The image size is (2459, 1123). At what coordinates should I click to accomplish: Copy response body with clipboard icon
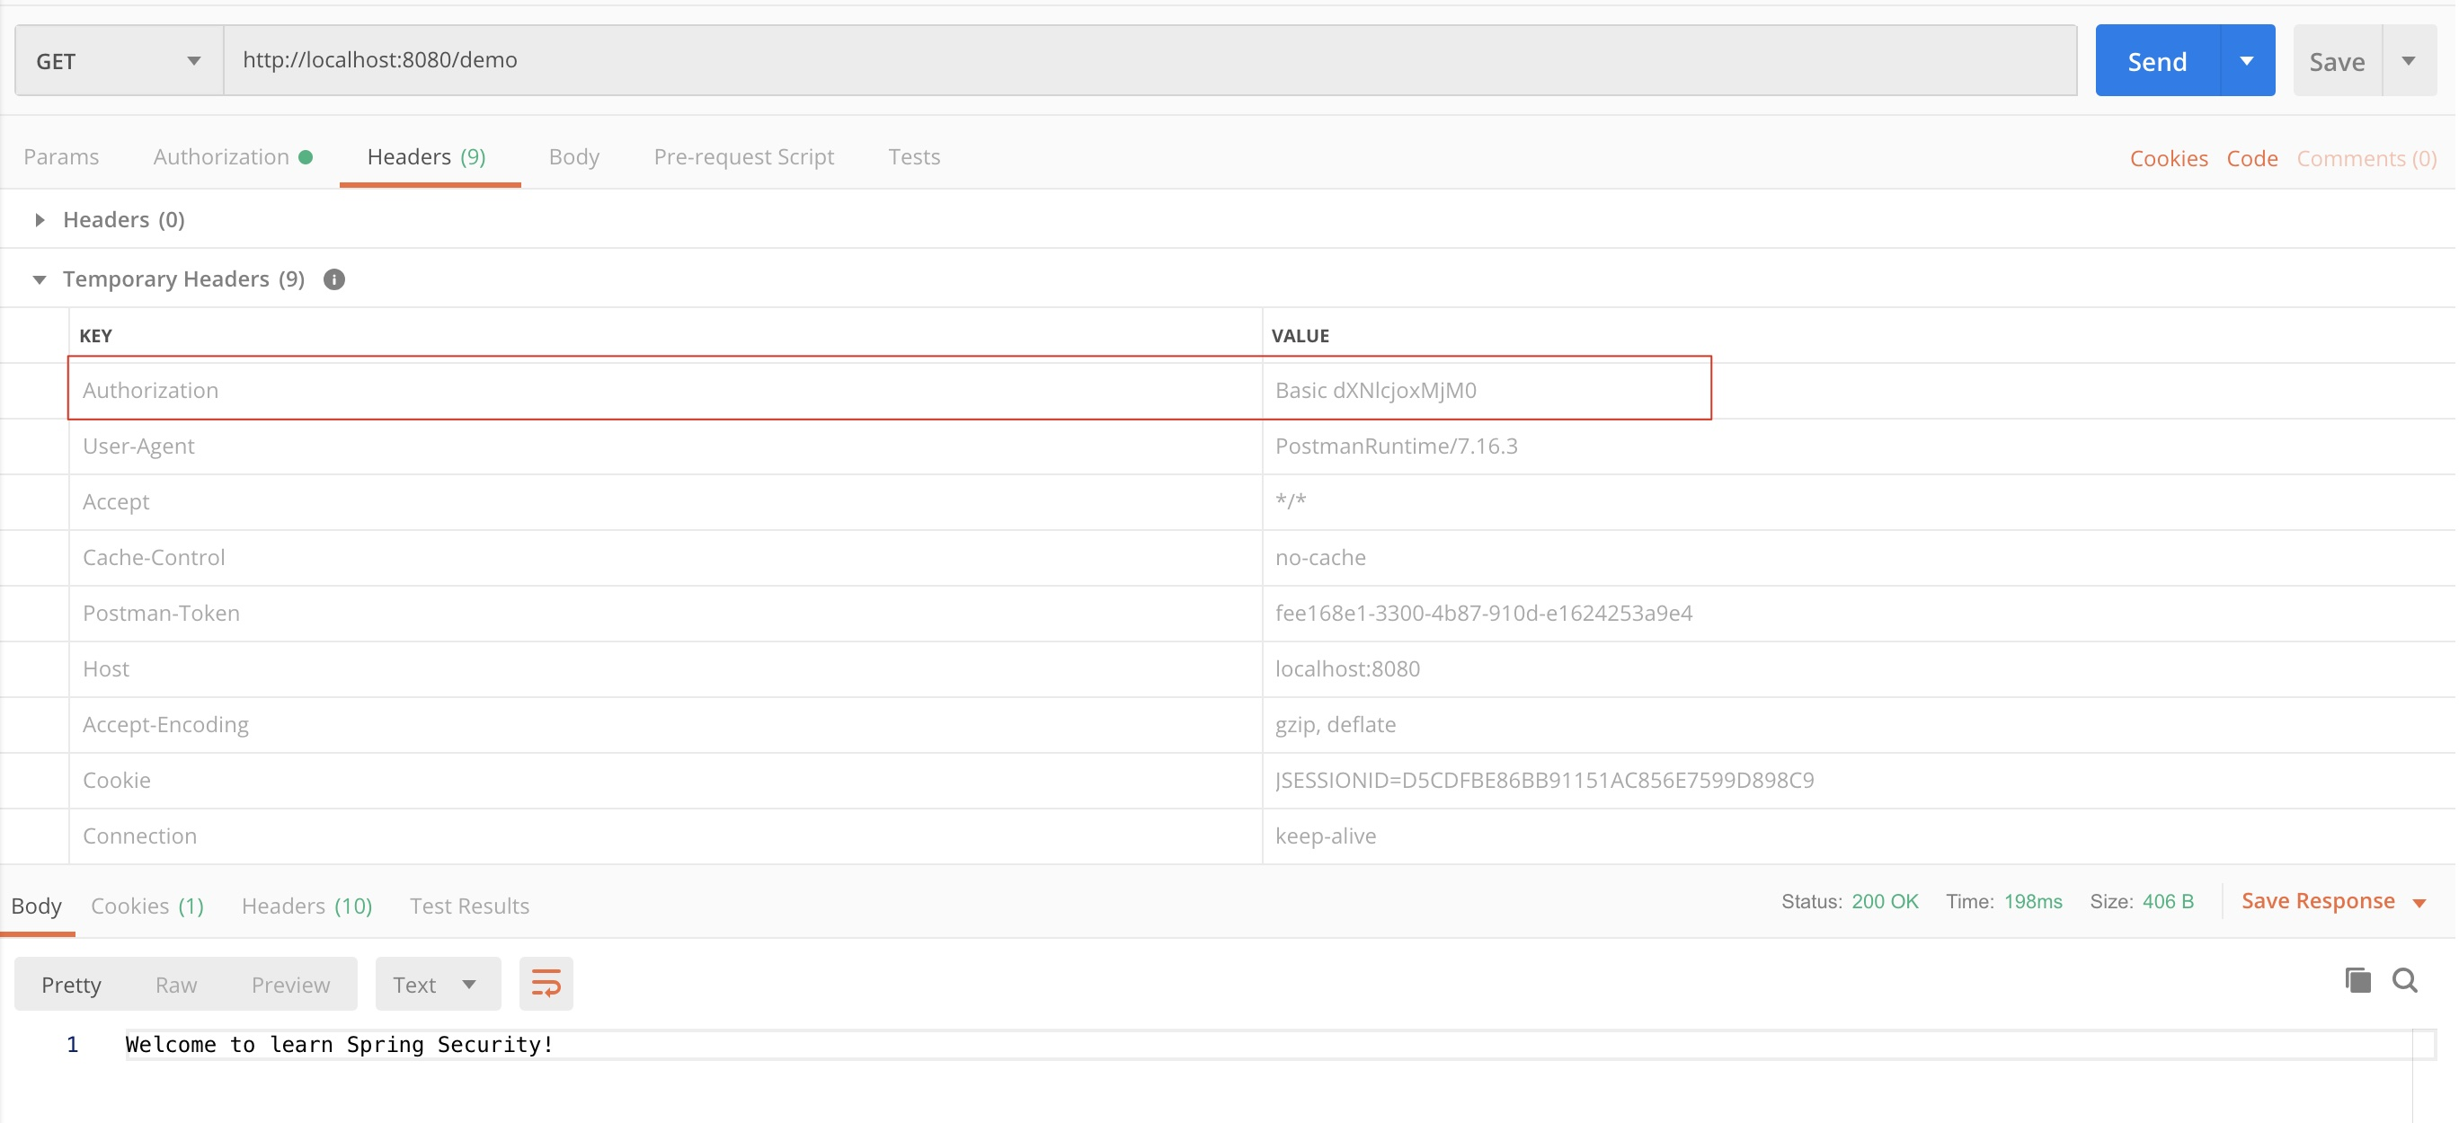coord(2357,980)
